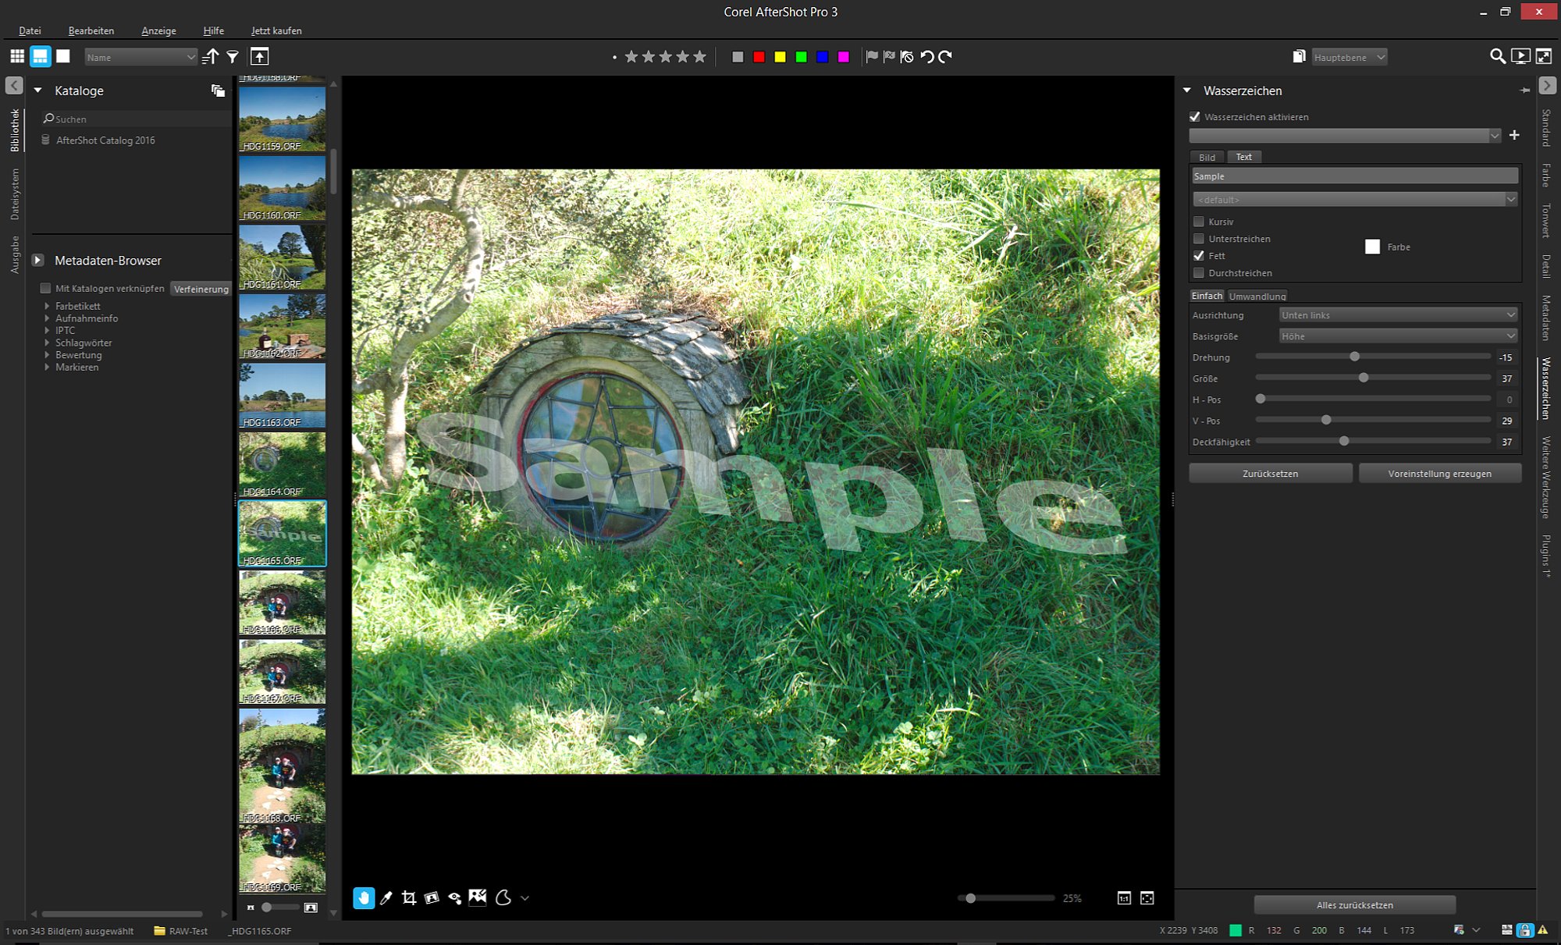1561x945 pixels.
Task: Activate the pan hand tool
Action: 364,898
